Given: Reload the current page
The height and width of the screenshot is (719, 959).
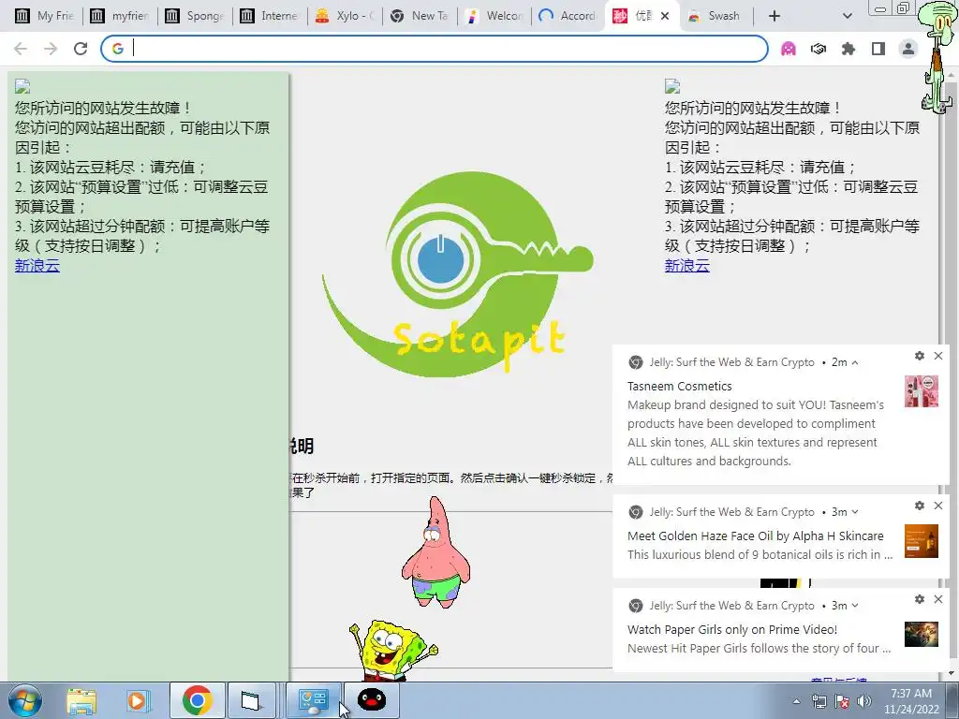Looking at the screenshot, I should coord(81,49).
